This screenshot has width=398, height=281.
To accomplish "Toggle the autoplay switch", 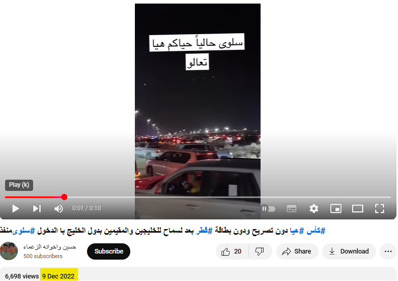I will pos(269,209).
